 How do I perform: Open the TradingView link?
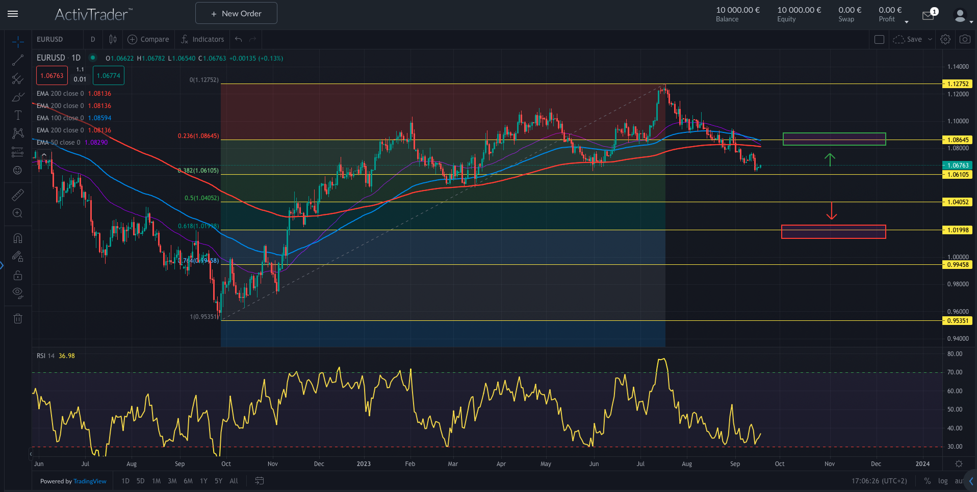tap(90, 481)
